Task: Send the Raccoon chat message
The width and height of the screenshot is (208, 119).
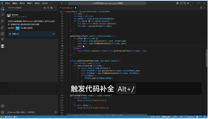Action: click(56, 112)
